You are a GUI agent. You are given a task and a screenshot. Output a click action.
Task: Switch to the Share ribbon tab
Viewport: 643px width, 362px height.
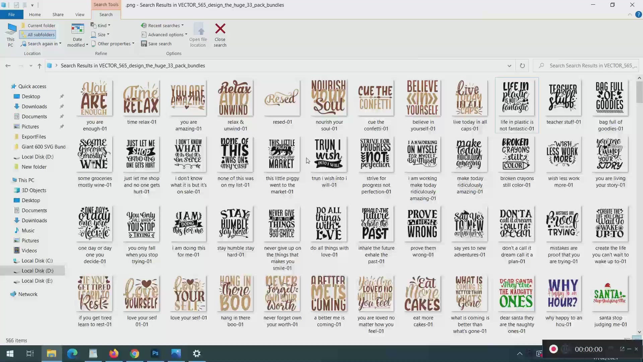tap(58, 14)
